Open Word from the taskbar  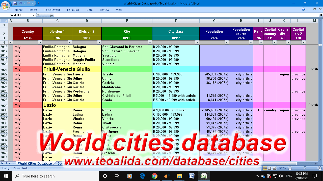[191, 176]
